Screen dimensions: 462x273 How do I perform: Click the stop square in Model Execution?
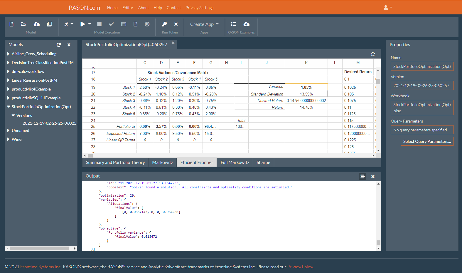pos(100,24)
